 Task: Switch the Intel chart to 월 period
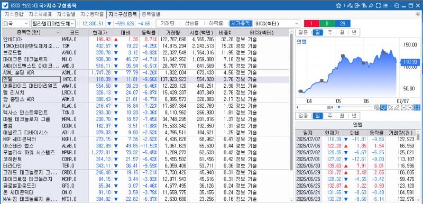click(342, 33)
